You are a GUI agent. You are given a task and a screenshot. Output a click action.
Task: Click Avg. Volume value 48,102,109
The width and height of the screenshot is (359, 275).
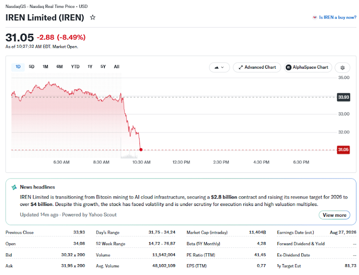tap(164, 266)
